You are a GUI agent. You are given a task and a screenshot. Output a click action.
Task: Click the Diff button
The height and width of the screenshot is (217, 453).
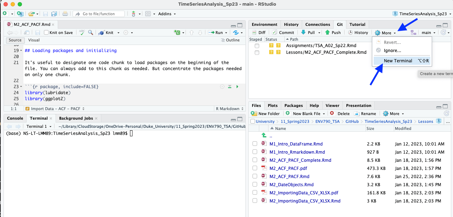pyautogui.click(x=259, y=33)
